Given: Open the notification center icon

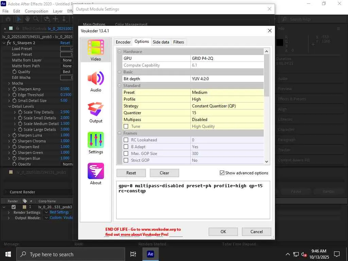Looking at the screenshot, I should (x=337, y=254).
